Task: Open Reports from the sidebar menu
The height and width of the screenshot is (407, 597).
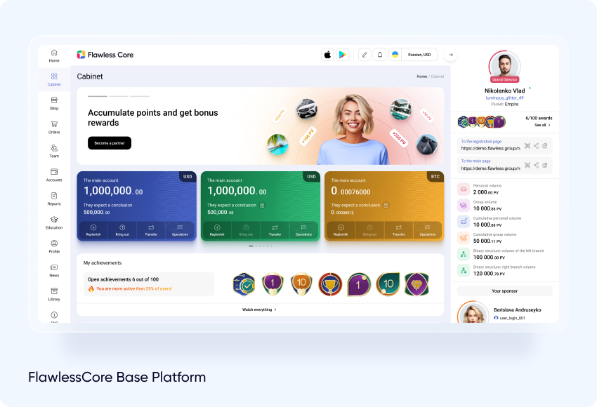Action: tap(54, 199)
